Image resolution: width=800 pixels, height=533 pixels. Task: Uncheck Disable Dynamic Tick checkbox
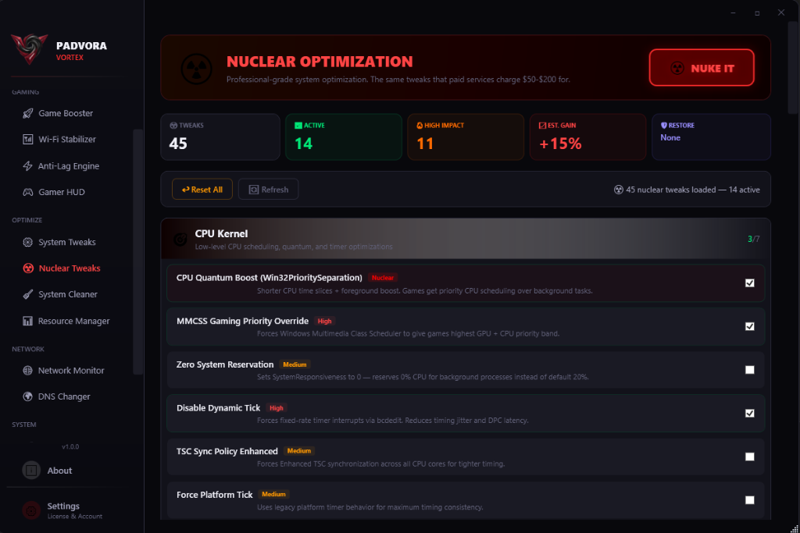(749, 414)
